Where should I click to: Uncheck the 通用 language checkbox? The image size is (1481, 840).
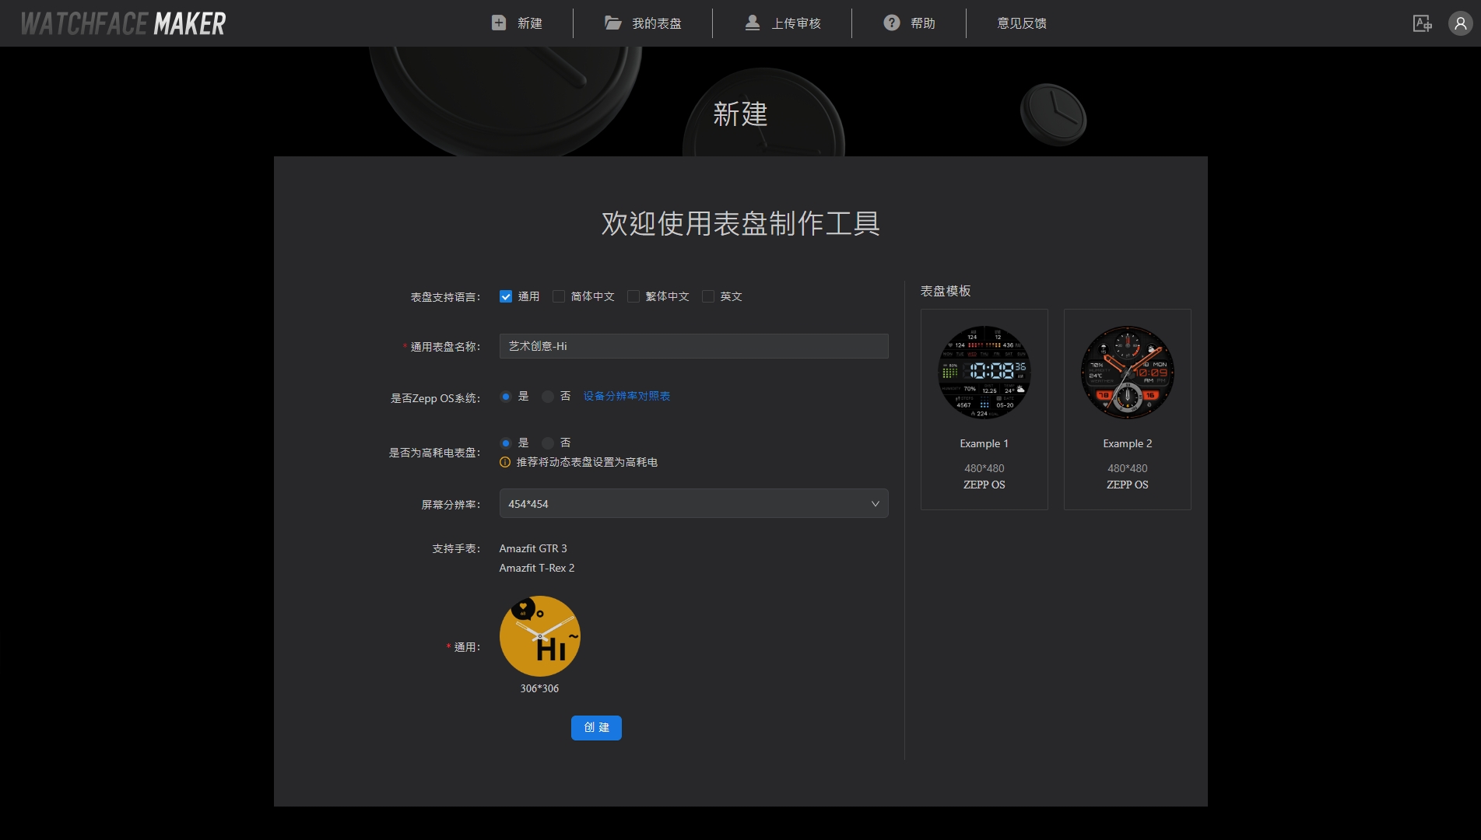506,296
